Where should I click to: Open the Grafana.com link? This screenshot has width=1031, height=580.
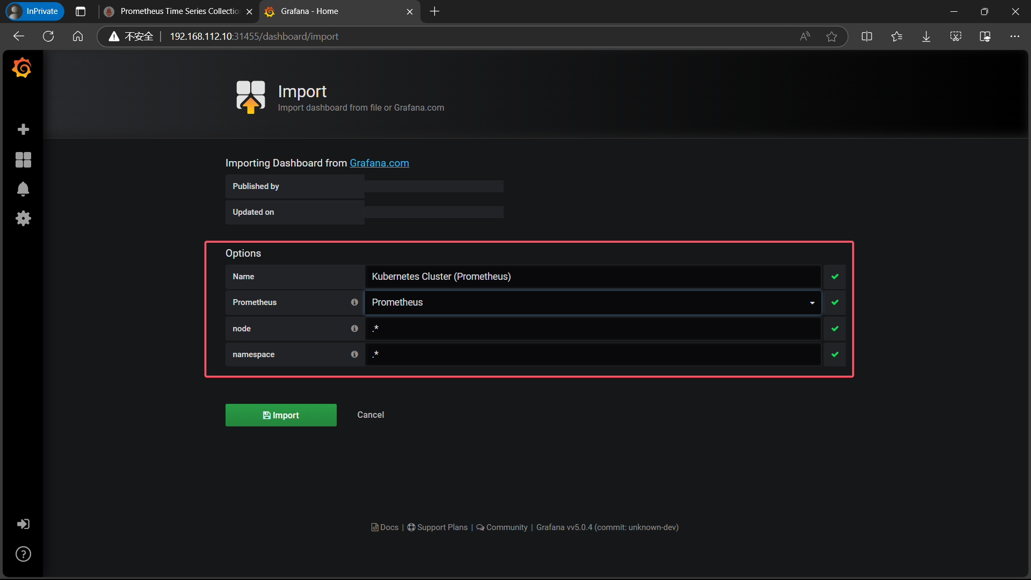click(379, 163)
